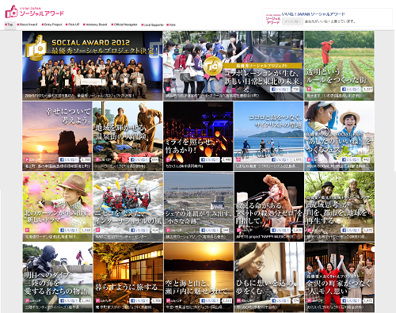Viewport: 396px width, 313px height.
Task: Click the gold medal badge on the bus photo
Action: 213,67
